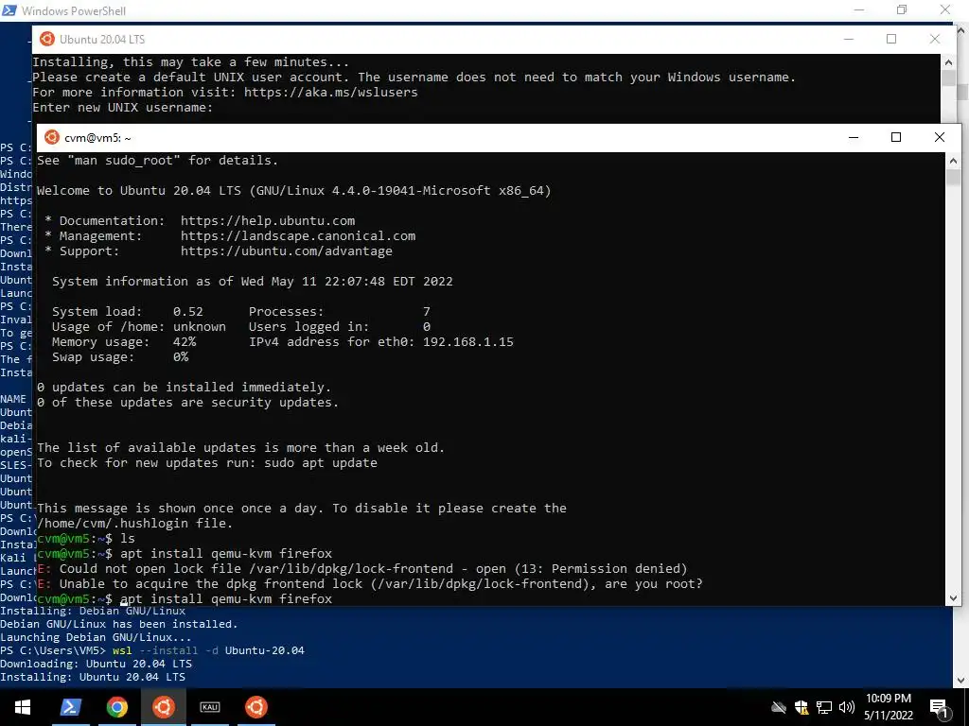Open the notification center icon
969x726 pixels.
pos(940,708)
